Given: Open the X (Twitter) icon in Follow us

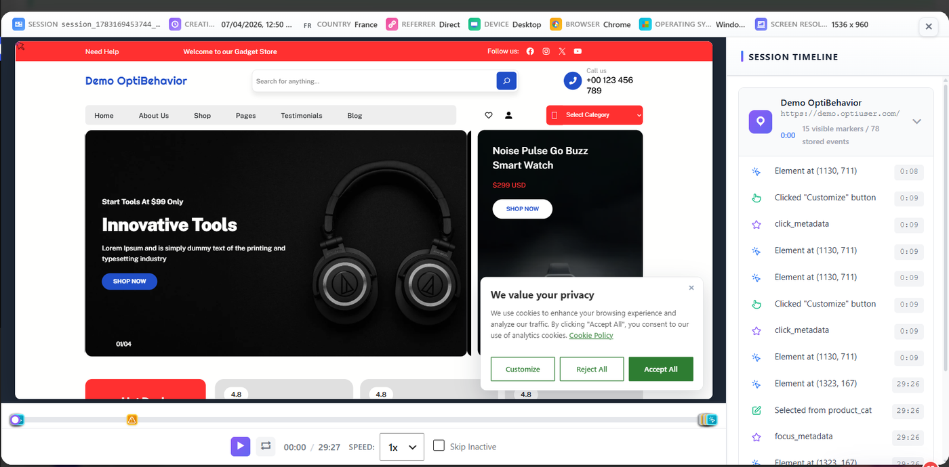Looking at the screenshot, I should coord(562,51).
